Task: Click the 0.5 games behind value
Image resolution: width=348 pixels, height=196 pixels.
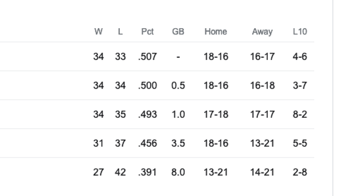Action: click(178, 85)
